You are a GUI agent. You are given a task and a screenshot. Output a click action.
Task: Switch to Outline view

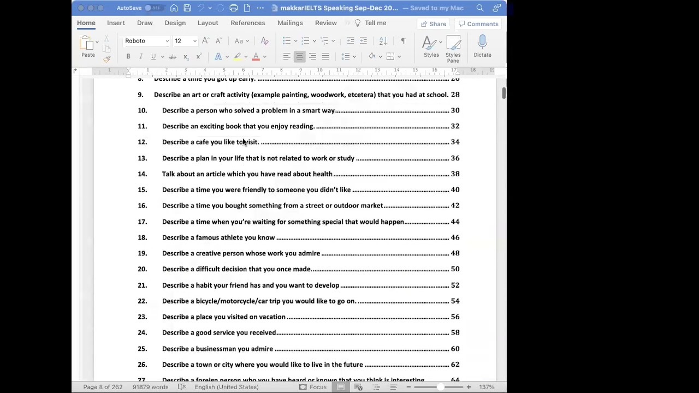click(x=376, y=387)
